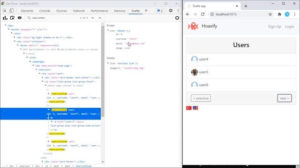Click scroll-down arrow of component tree
This screenshot has width=300, height=168.
[103, 162]
